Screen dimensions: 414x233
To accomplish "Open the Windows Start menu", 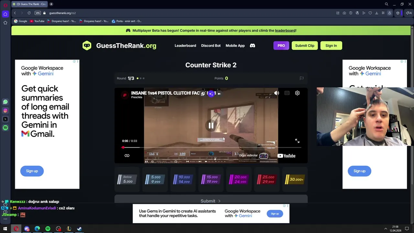I will point(5,229).
